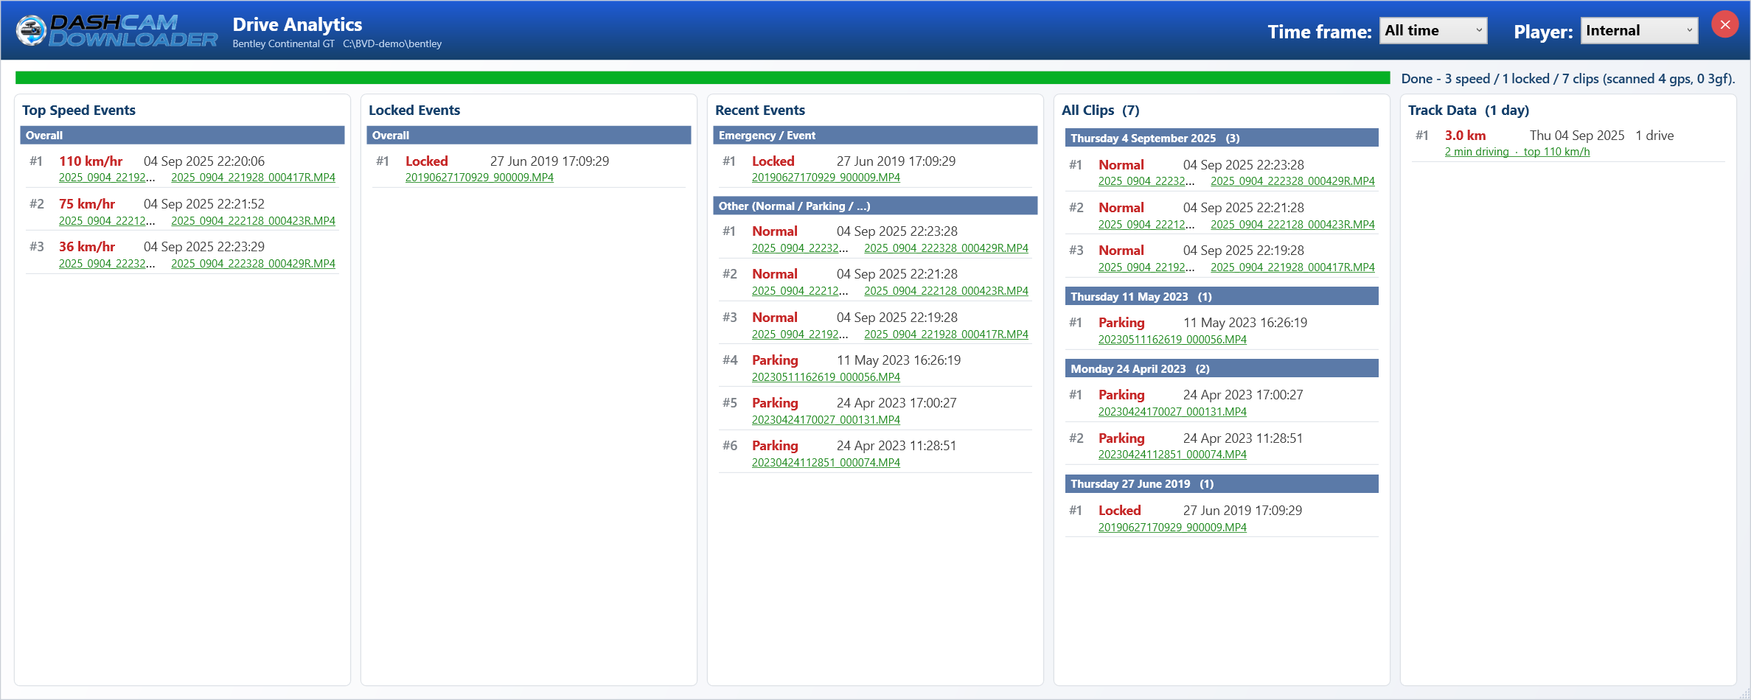Viewport: 1751px width, 700px height.
Task: Click the 'Thursday 27 June 2019 (1)' group header
Action: click(1222, 483)
